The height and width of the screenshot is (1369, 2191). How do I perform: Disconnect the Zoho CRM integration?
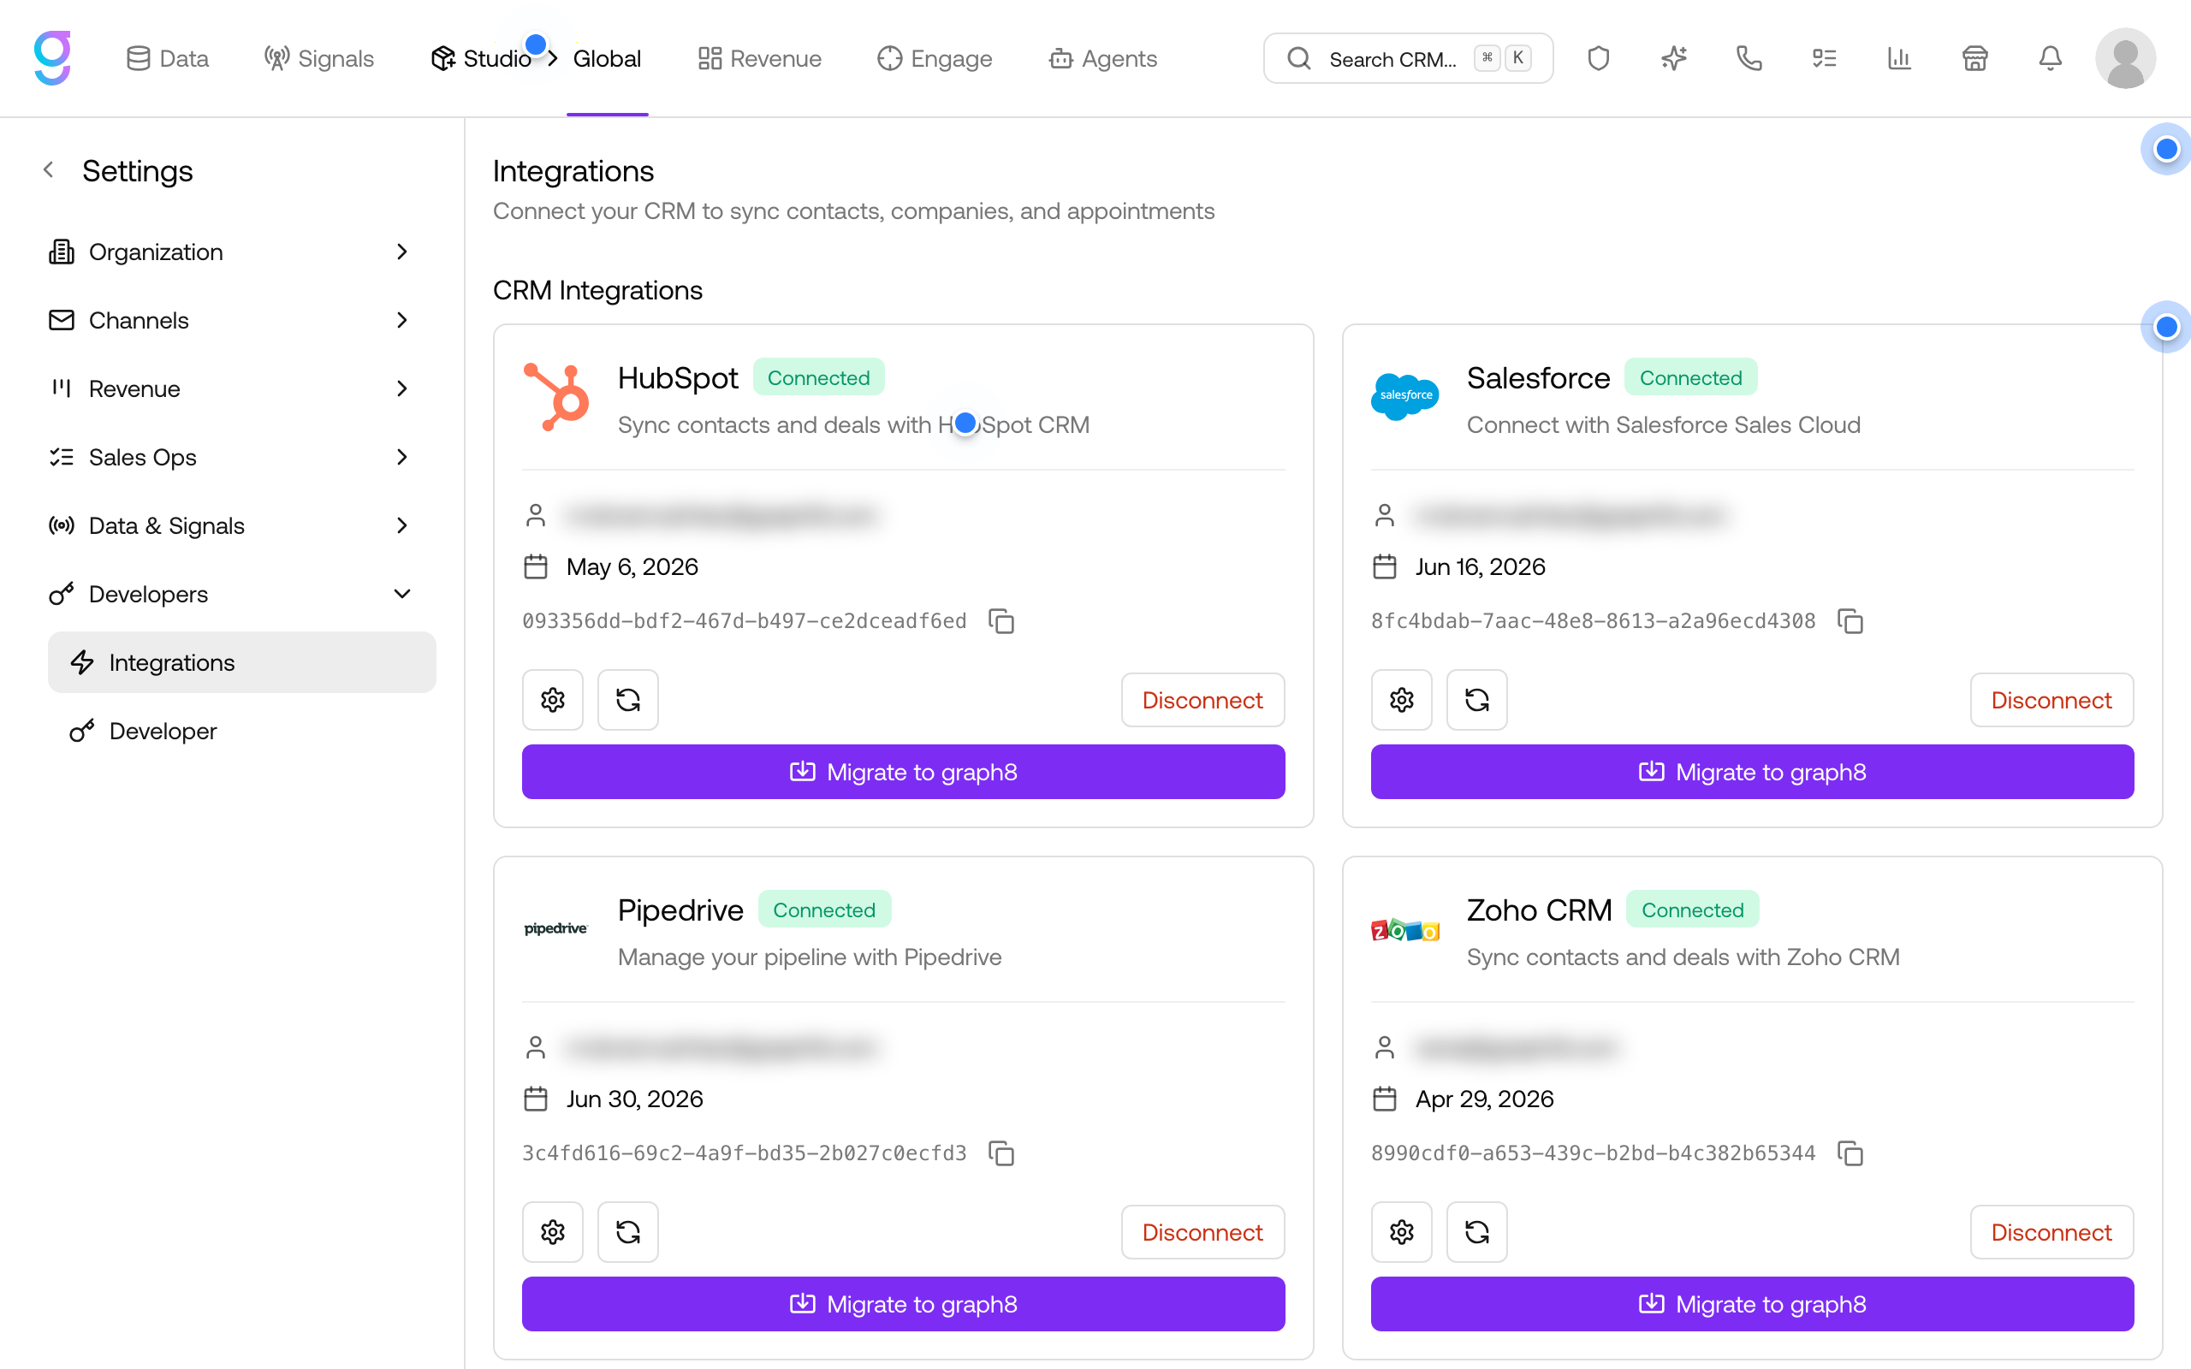(x=2051, y=1231)
